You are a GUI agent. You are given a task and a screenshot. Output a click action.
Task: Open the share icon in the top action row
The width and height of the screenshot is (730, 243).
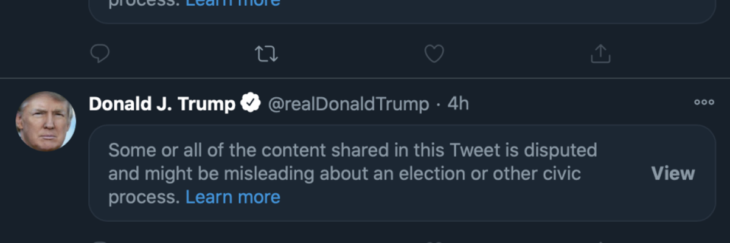600,55
